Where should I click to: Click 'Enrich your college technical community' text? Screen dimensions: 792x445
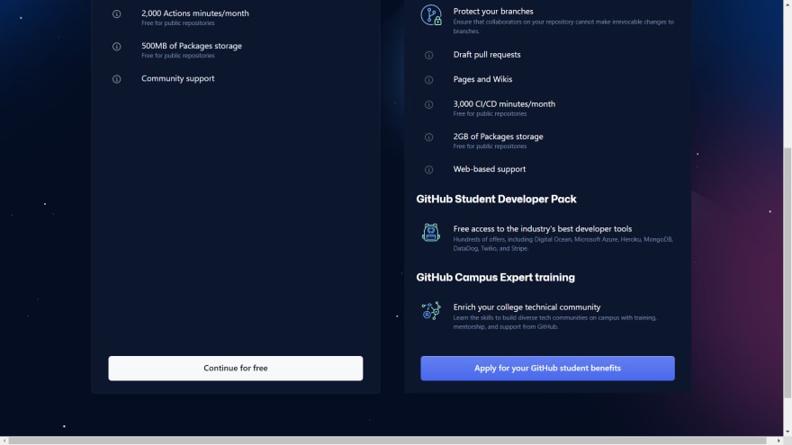[526, 307]
